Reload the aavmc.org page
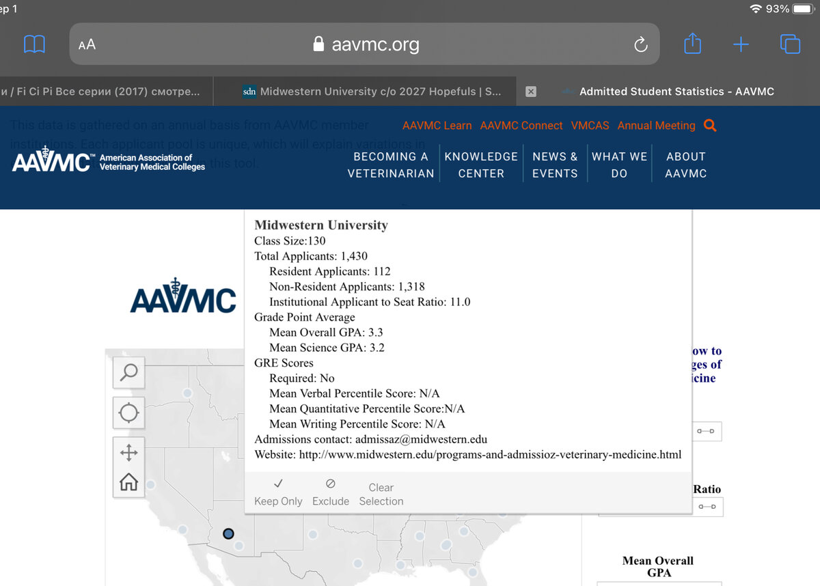This screenshot has width=820, height=586. [640, 44]
